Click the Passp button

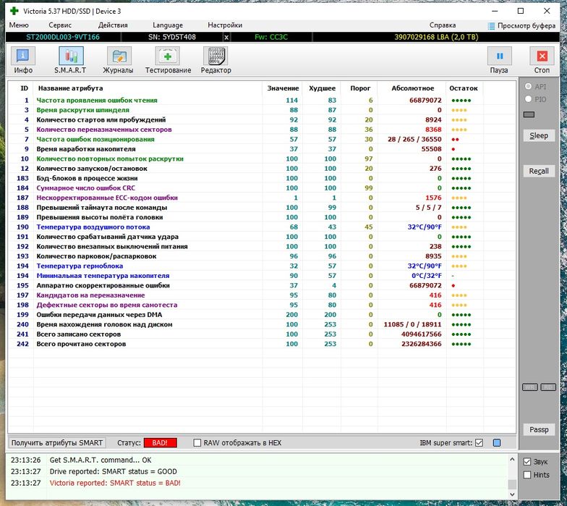click(x=539, y=430)
